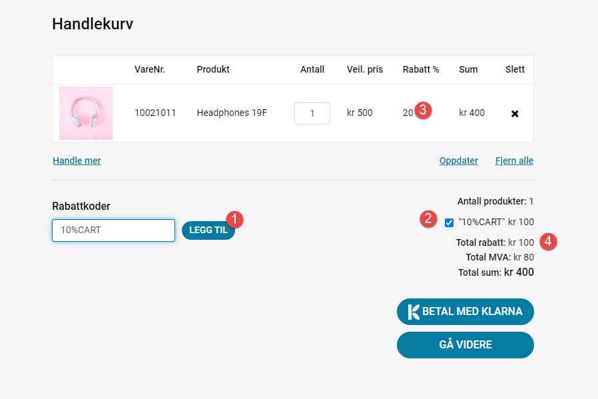Click the BETAL MED KLARNA button
The image size is (598, 399).
tap(465, 311)
